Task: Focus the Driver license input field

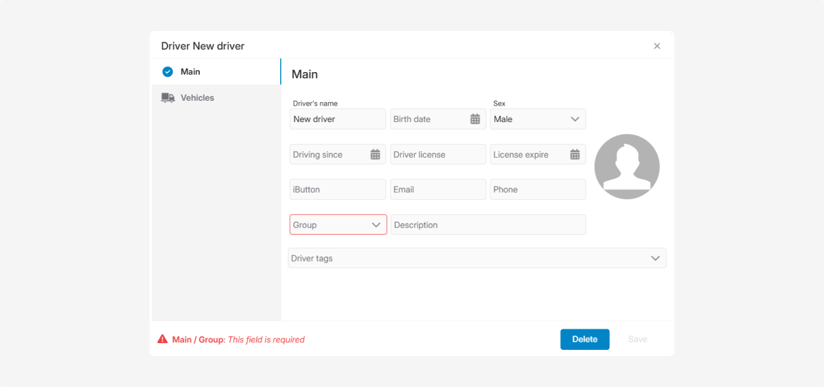Action: (437, 155)
